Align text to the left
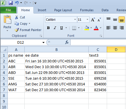 pos(108,28)
